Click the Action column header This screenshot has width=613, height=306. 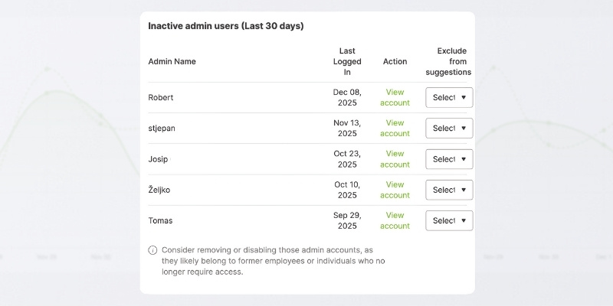pos(395,61)
